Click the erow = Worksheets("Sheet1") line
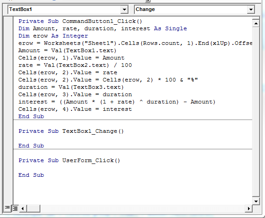 pos(135,43)
